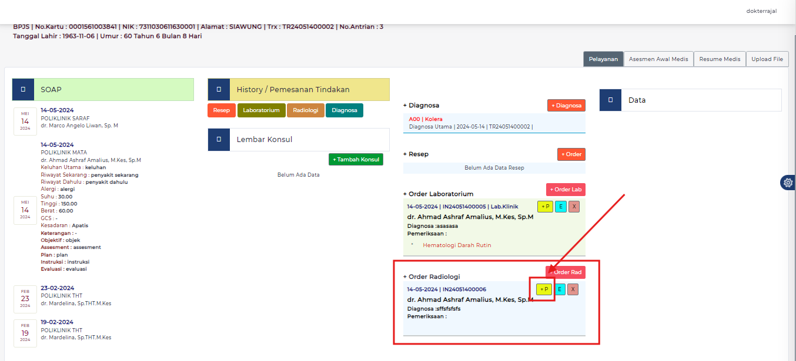
Task: Click the History / Pemesanan Tindakan panel icon
Action: pos(219,89)
